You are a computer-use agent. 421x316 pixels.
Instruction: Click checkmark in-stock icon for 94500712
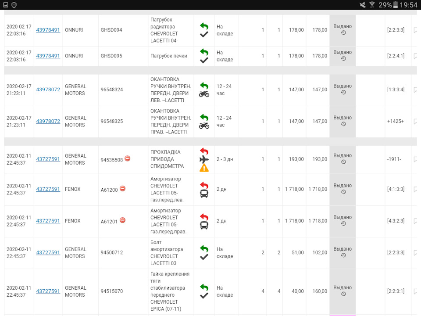pyautogui.click(x=204, y=257)
